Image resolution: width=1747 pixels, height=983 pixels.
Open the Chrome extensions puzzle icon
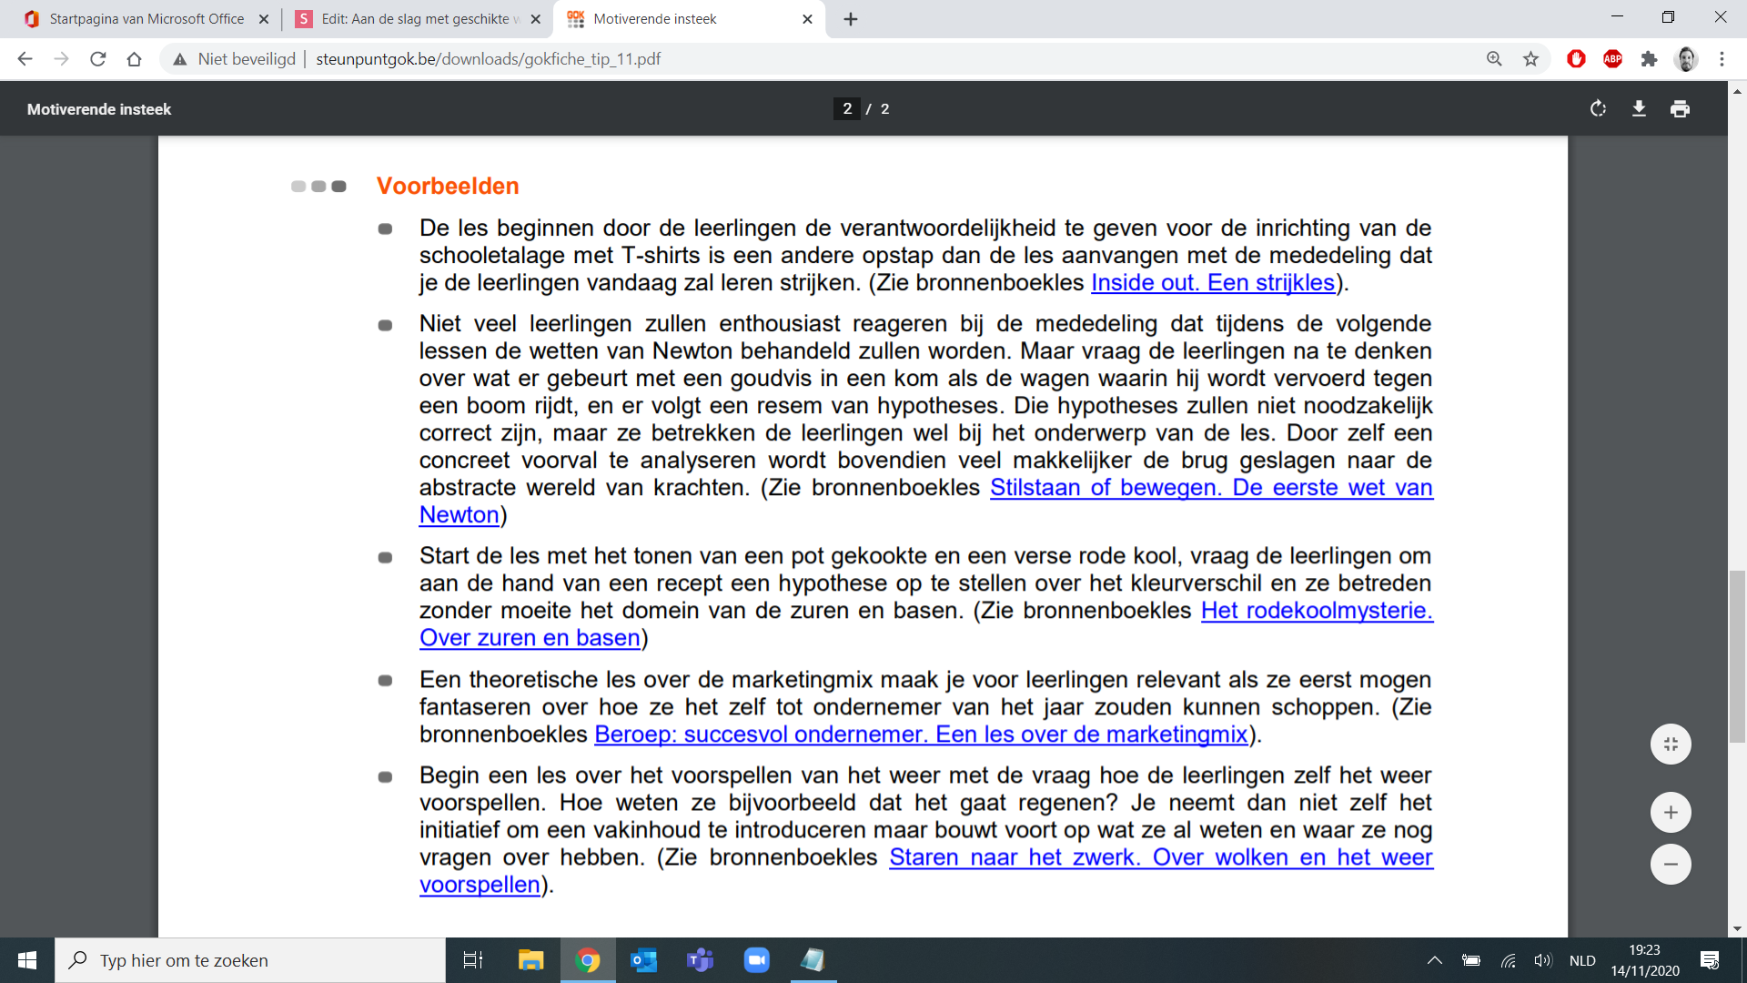[1649, 59]
